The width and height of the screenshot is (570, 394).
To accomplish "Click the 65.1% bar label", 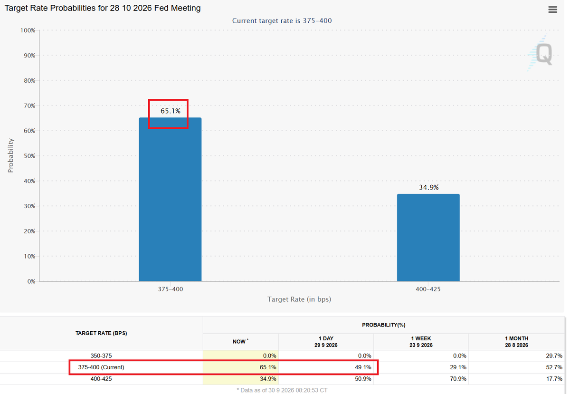I will (170, 111).
